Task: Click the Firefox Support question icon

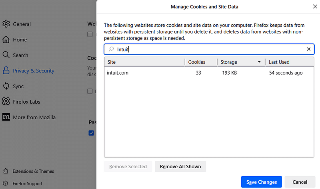Action: click(x=6, y=183)
